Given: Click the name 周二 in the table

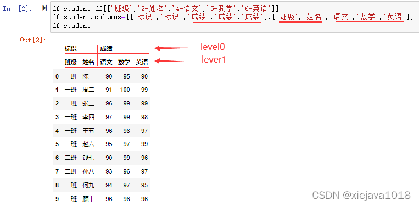Looking at the screenshot, I should [x=88, y=90].
